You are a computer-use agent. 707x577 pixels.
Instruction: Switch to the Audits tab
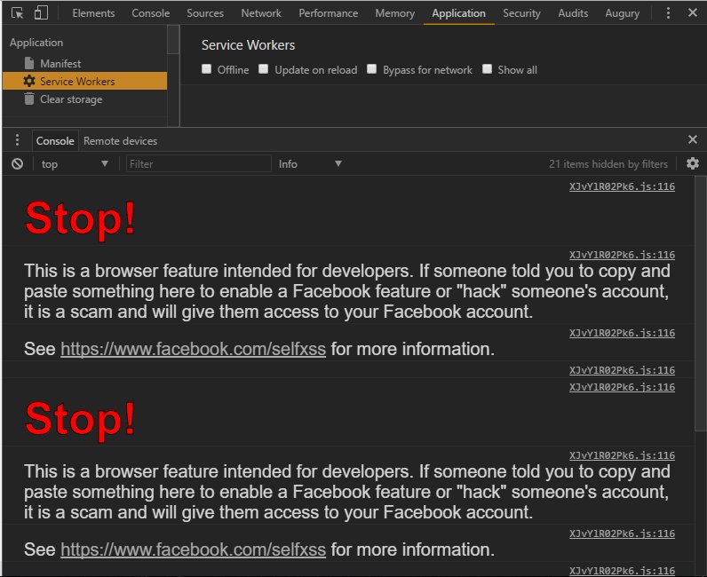click(573, 13)
